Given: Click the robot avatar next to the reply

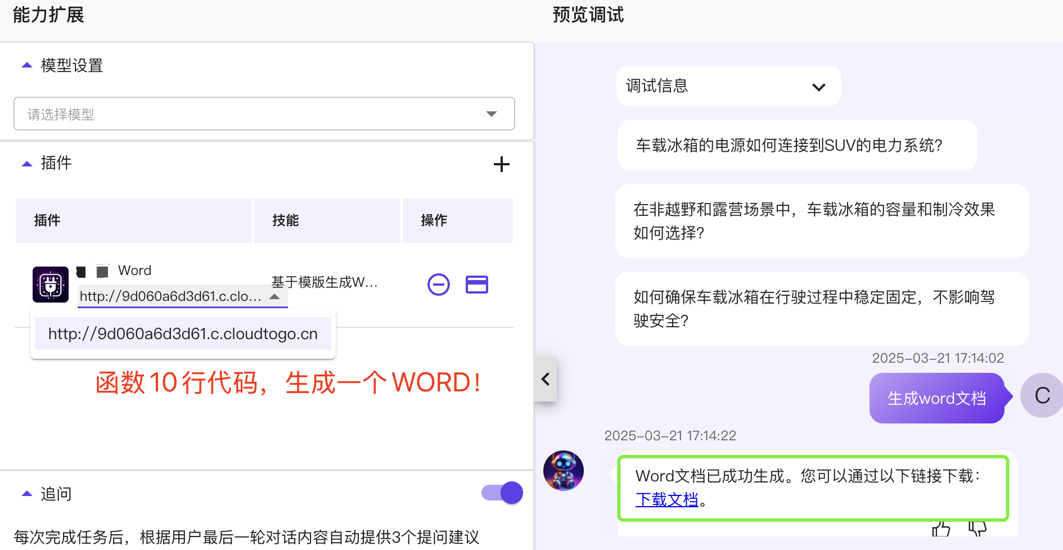Looking at the screenshot, I should 563,470.
